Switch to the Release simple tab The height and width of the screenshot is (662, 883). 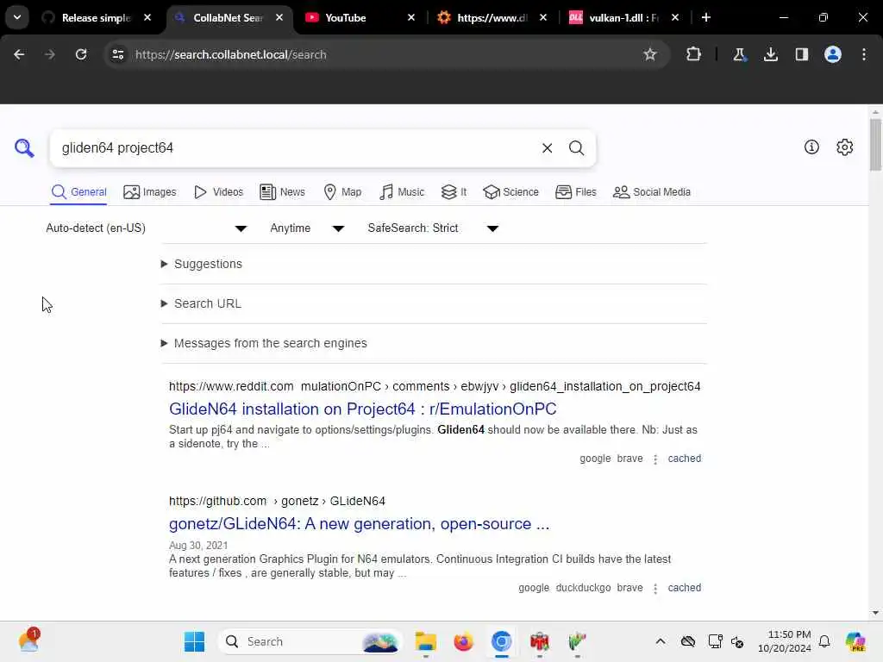tap(96, 17)
